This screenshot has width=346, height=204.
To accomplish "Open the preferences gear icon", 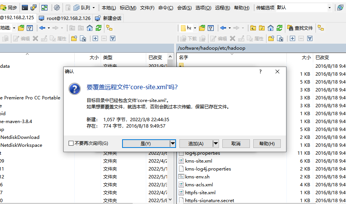I will (57, 8).
